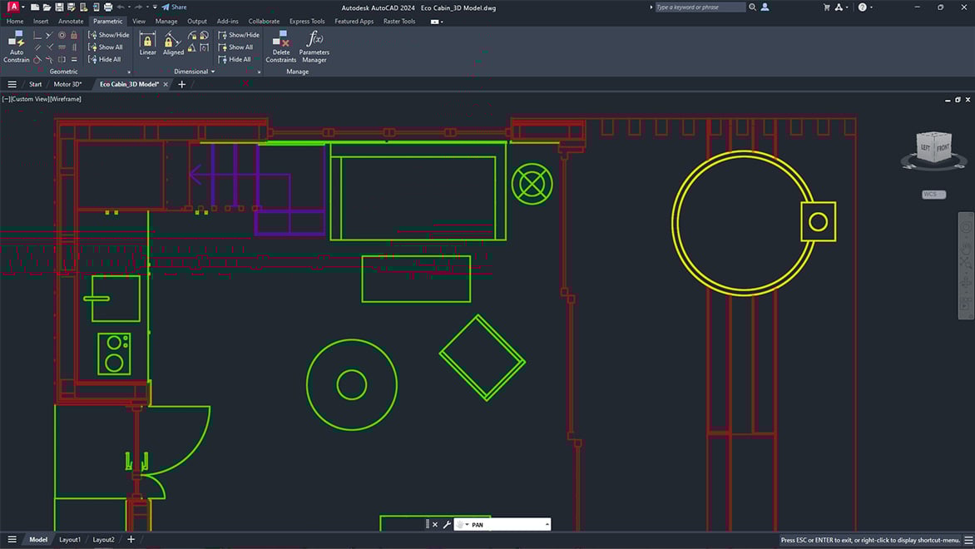This screenshot has width=975, height=549.
Task: Show All dimensional constraints
Action: pyautogui.click(x=236, y=47)
